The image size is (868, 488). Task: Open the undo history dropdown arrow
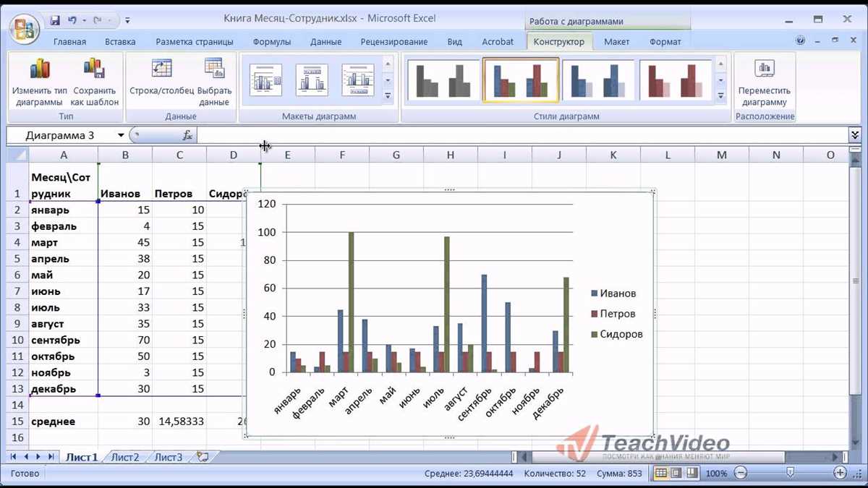83,20
